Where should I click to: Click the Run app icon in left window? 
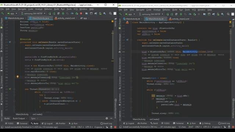point(50,14)
